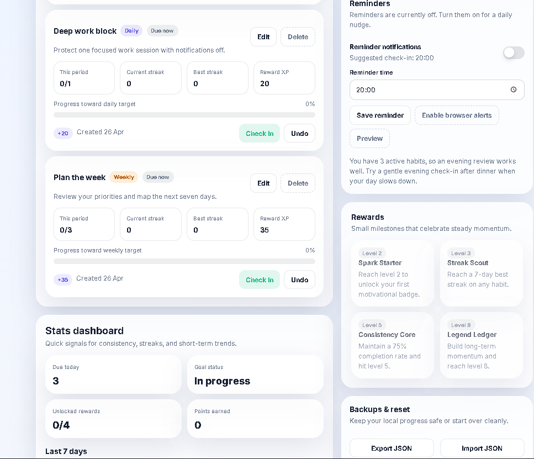Viewport: 534px width, 459px height.
Task: Select the Legend Ledger reward card
Action: 481,345
